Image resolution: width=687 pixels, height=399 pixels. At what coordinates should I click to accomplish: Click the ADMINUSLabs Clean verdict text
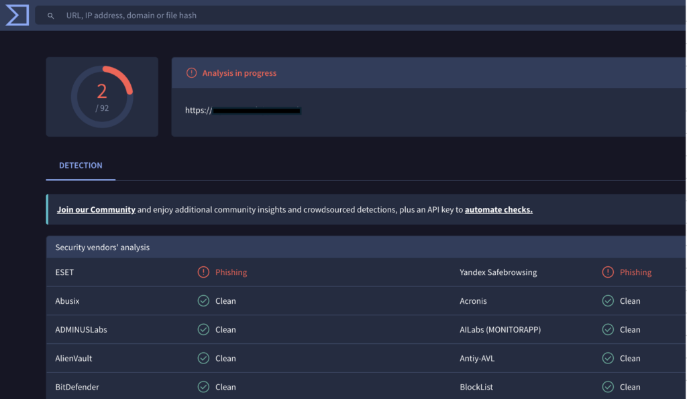point(225,329)
